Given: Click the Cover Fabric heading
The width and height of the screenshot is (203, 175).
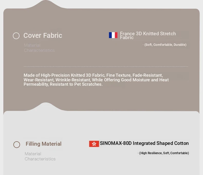Looking at the screenshot, I should point(43,36).
